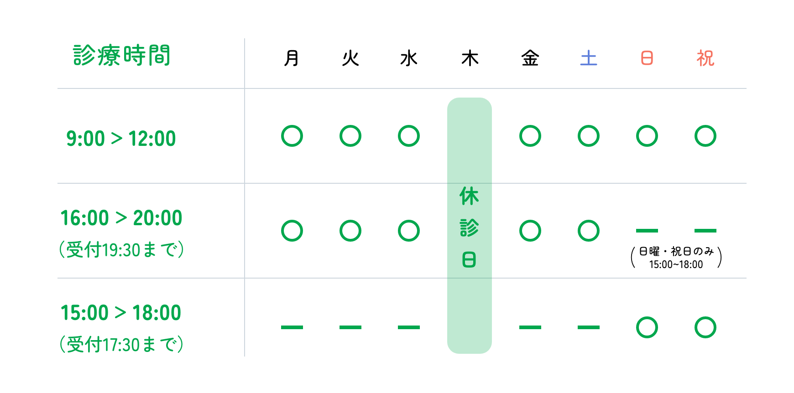Click the green 休診日 Thursday band
Viewport: 794px width, 393px height.
[470, 226]
